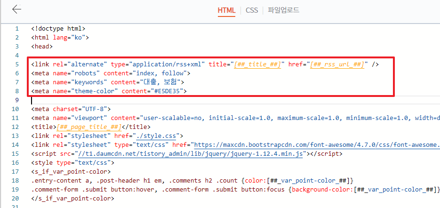This screenshot has height=208, width=440.
Task: Click the [##_title_##] placeholder text
Action: 257,64
